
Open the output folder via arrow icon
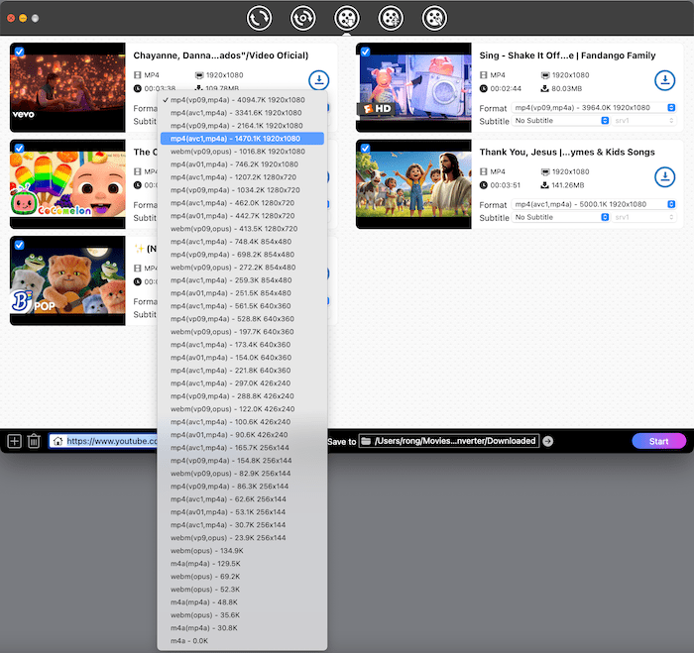548,441
